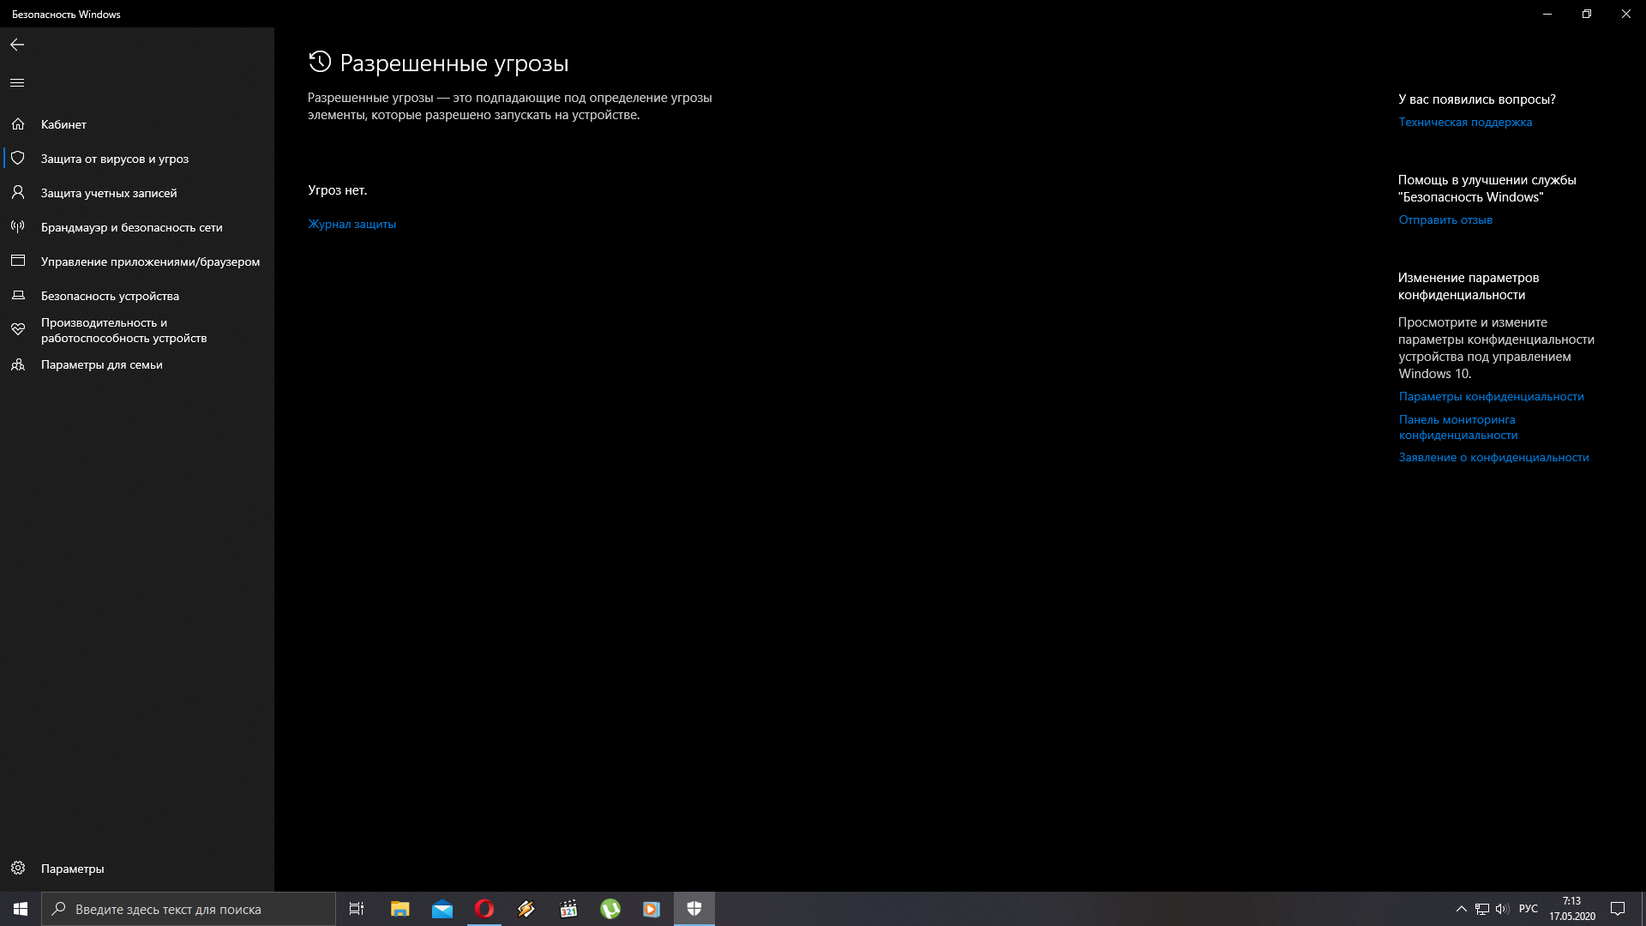Click the history icon beside Разрешенные угрозы

[x=320, y=62]
